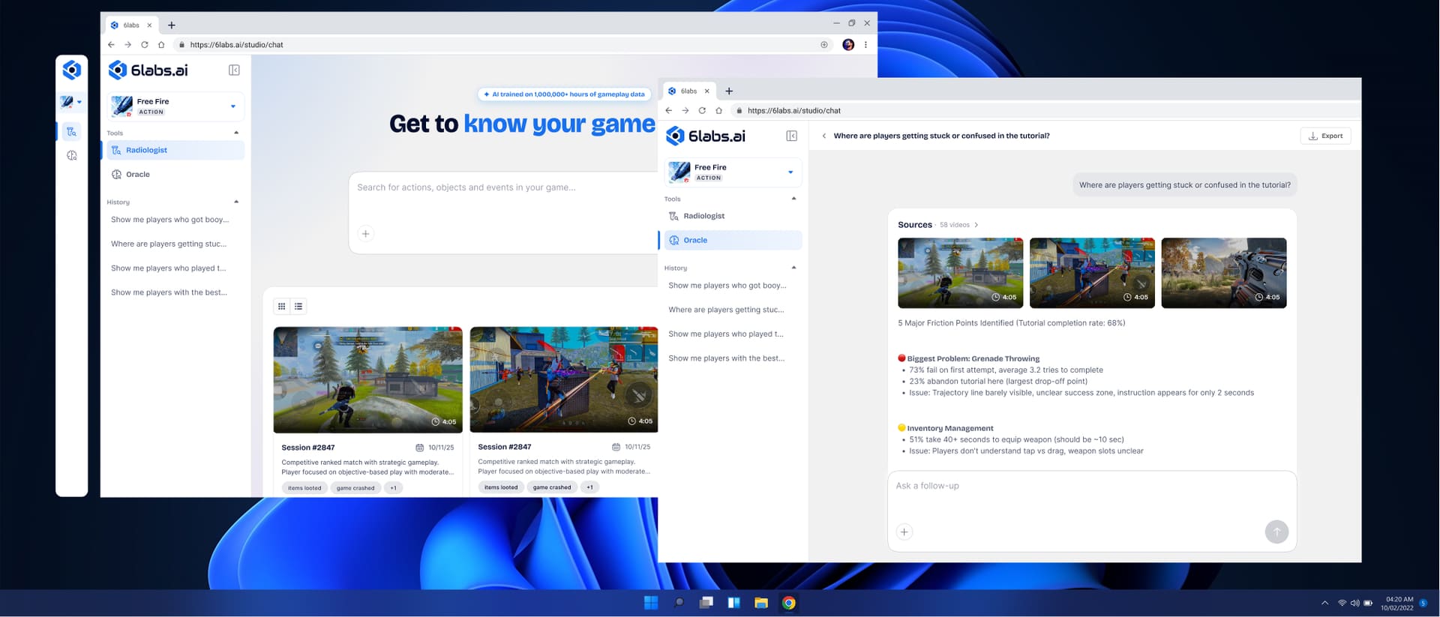Open File Explorer from the taskbar
This screenshot has height=617, width=1440.
click(761, 603)
